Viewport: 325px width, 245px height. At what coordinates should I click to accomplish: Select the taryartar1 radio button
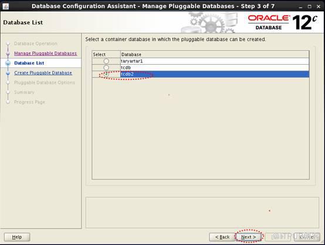[x=106, y=61]
